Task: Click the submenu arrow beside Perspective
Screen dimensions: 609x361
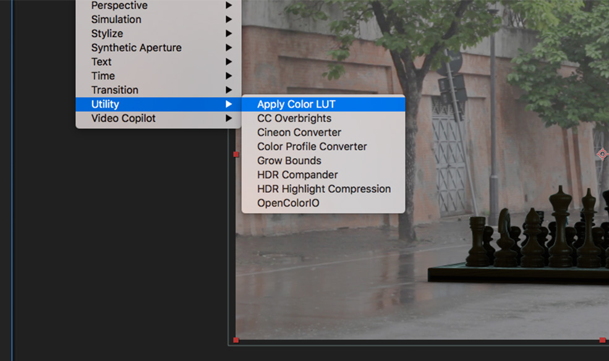Action: pos(229,6)
